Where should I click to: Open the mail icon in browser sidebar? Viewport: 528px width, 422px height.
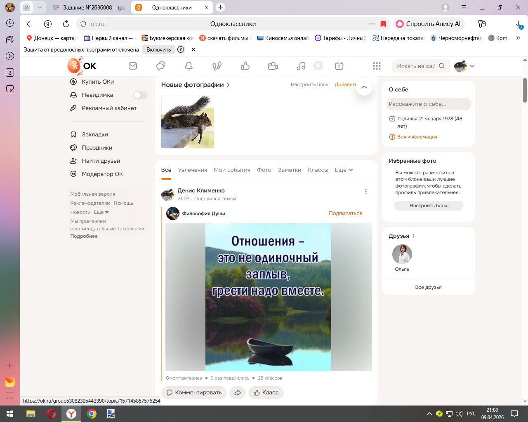(10, 382)
